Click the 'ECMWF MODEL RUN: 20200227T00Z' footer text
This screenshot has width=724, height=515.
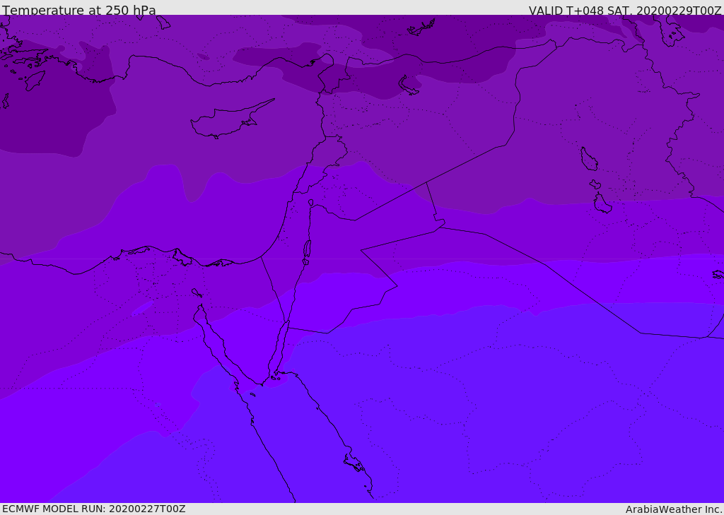94,509
